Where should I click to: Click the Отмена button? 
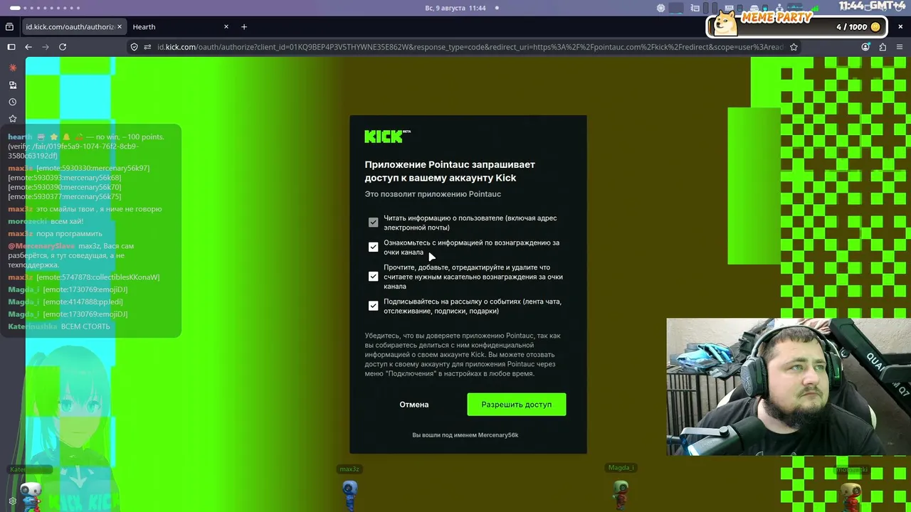click(414, 405)
